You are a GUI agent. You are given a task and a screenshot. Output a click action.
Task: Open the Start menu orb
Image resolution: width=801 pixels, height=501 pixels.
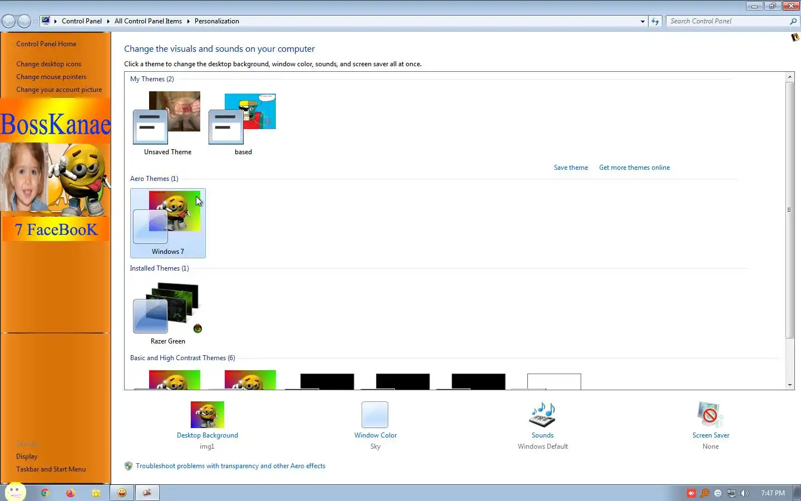pos(15,492)
